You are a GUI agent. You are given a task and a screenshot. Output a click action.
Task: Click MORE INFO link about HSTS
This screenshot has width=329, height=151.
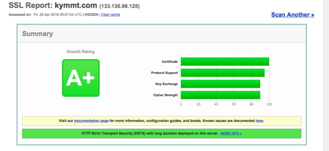pyautogui.click(x=231, y=134)
